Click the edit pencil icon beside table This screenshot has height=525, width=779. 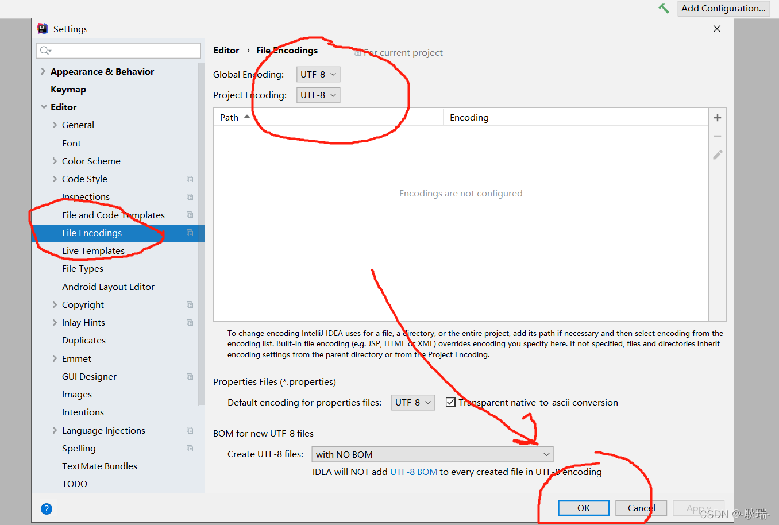click(x=718, y=155)
